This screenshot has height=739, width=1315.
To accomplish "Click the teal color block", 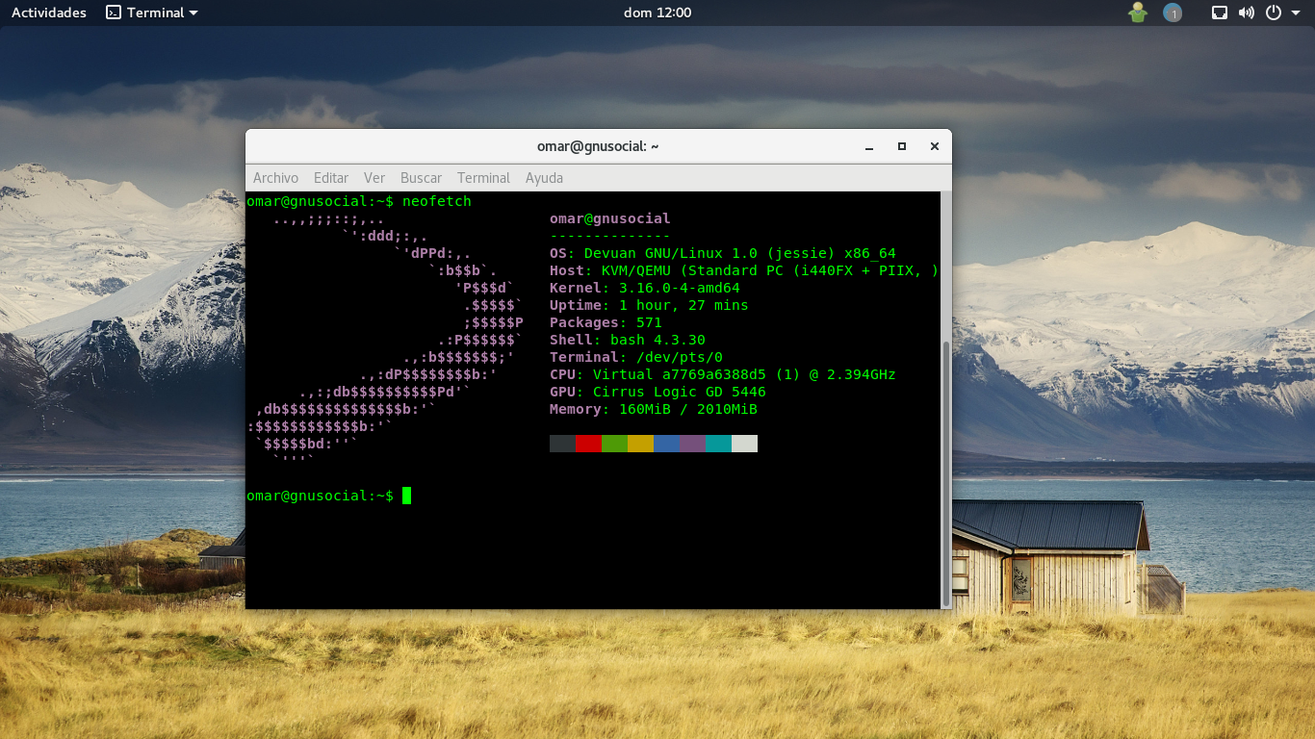I will pos(718,444).
